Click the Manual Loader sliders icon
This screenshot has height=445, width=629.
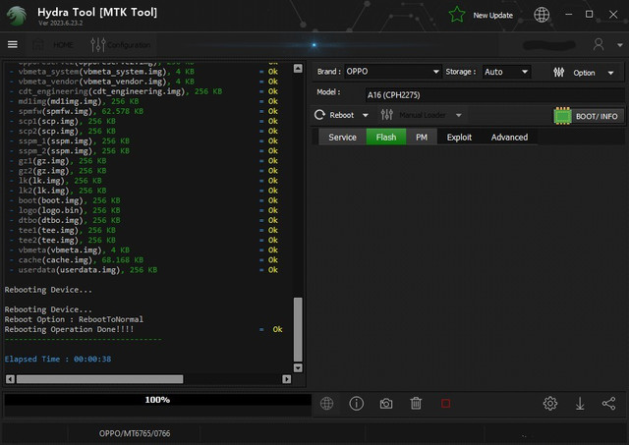(x=386, y=115)
